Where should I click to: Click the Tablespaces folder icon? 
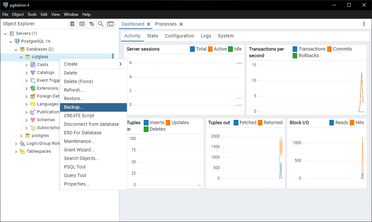(22, 151)
